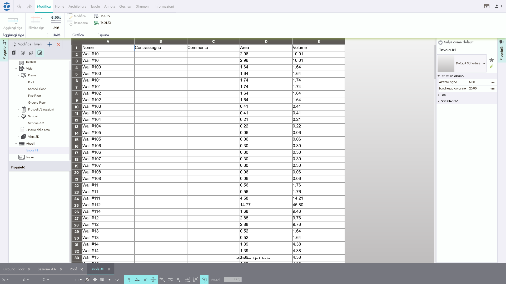Click the Unità units icon
Viewport: 506px width, 284px height.
(56, 20)
